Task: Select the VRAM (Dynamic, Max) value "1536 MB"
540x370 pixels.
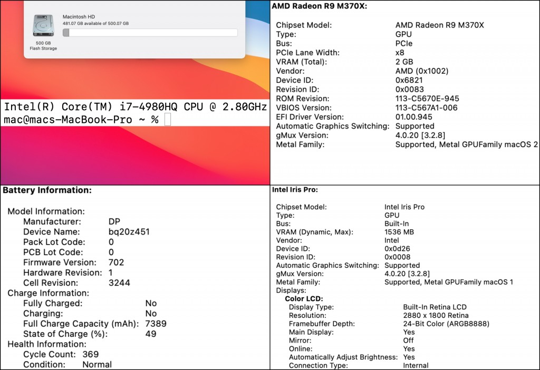Action: (399, 232)
